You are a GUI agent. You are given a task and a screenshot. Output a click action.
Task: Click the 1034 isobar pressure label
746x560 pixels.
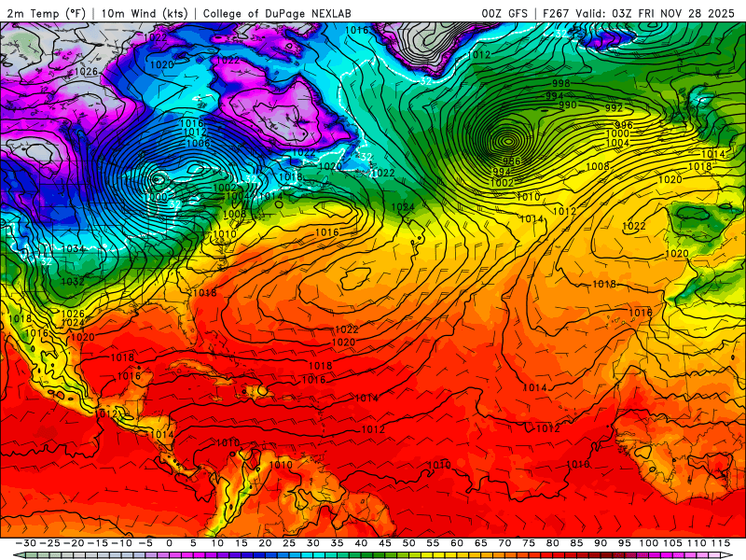point(74,248)
